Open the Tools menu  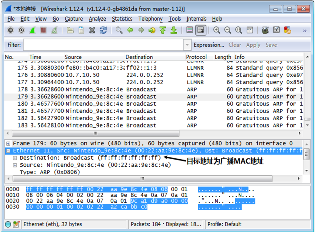pyautogui.click(x=175, y=19)
